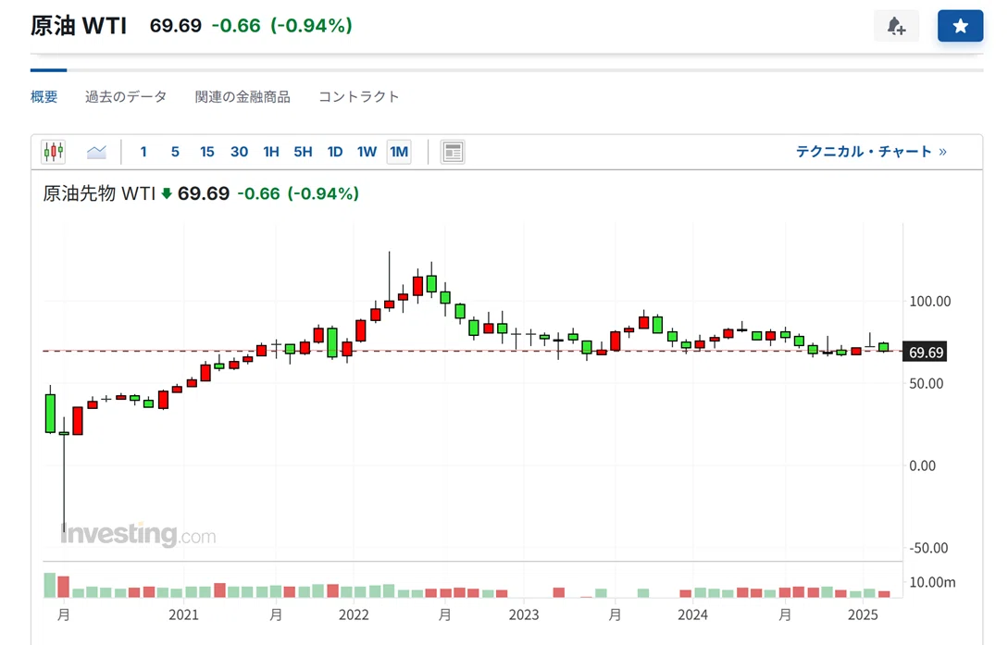Click the 2025 label on time axis
1008x645 pixels.
(x=863, y=614)
